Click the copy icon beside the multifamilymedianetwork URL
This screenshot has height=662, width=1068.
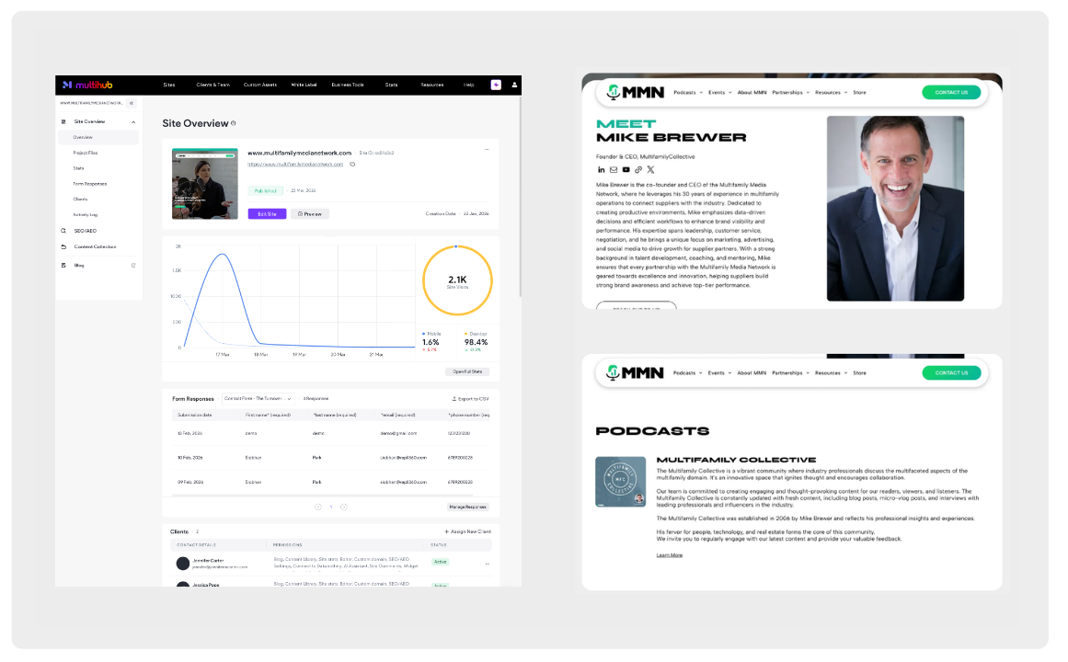coord(351,165)
